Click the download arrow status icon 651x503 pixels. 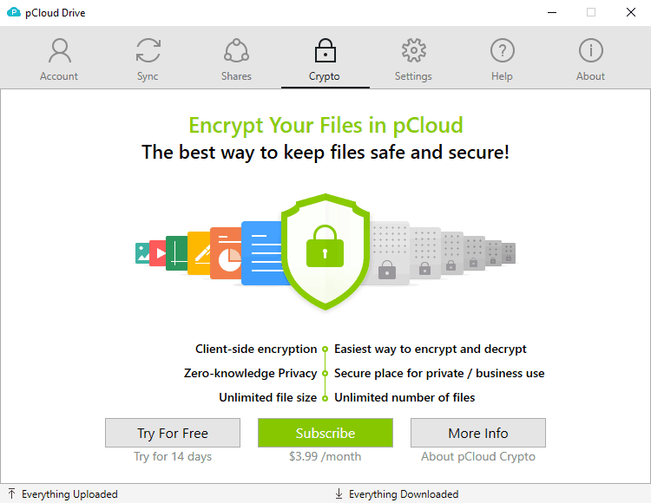(x=339, y=493)
